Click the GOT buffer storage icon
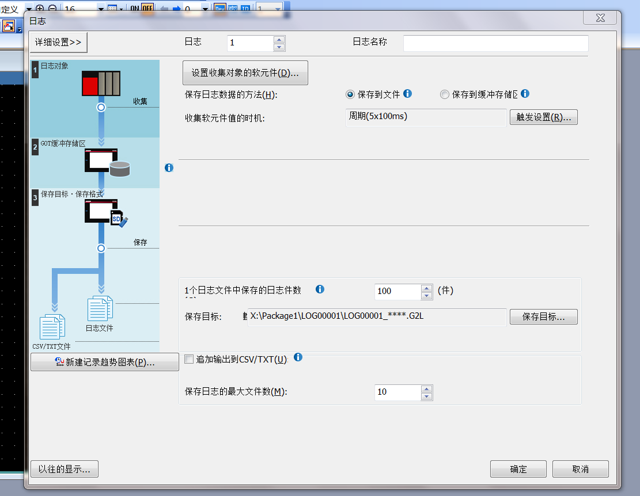The image size is (640, 496). [107, 162]
